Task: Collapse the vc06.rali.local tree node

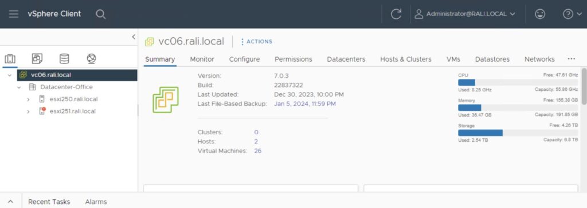Action: (9, 75)
